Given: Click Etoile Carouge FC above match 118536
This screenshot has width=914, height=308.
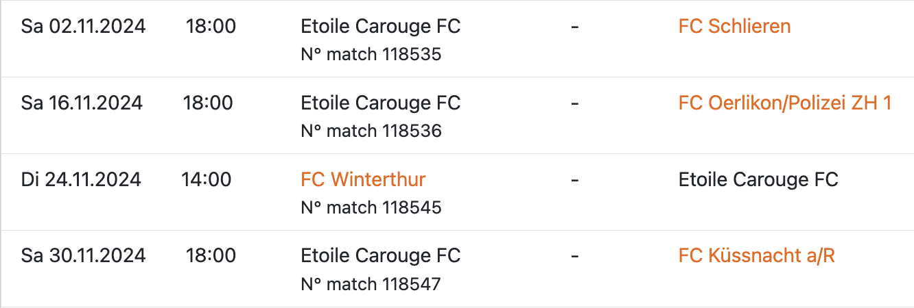Looking at the screenshot, I should click(x=380, y=103).
